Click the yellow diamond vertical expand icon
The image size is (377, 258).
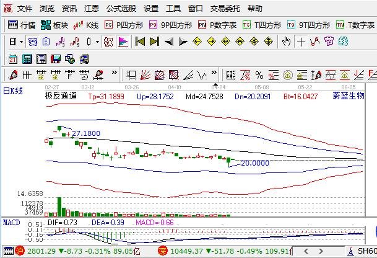[x=268, y=42]
